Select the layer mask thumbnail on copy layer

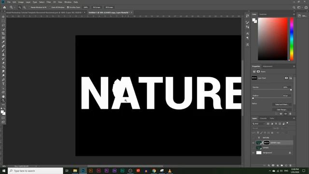[x=266, y=143]
